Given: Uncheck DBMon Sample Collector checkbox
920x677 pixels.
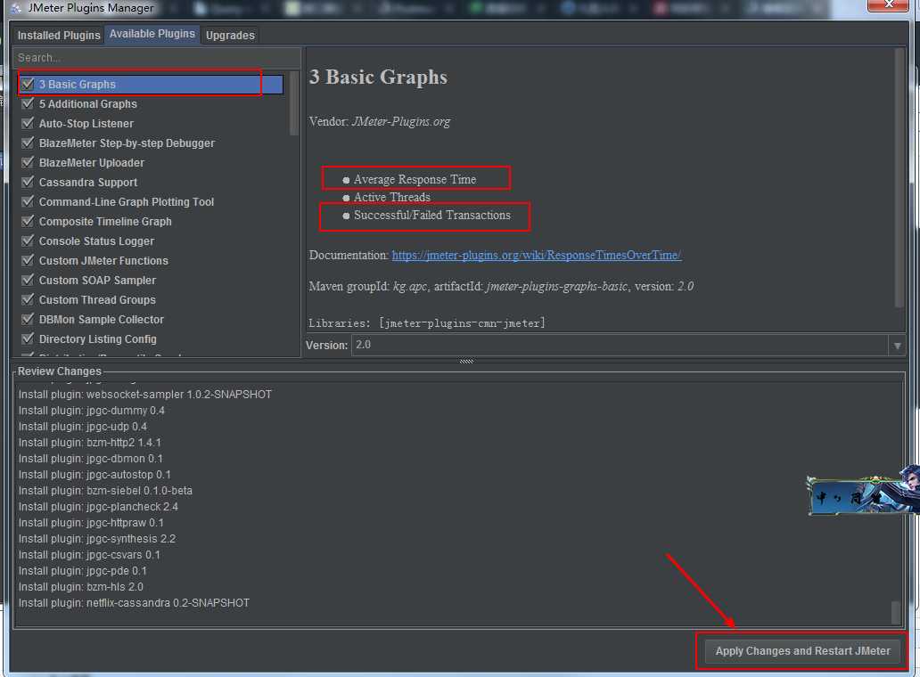Looking at the screenshot, I should point(28,320).
